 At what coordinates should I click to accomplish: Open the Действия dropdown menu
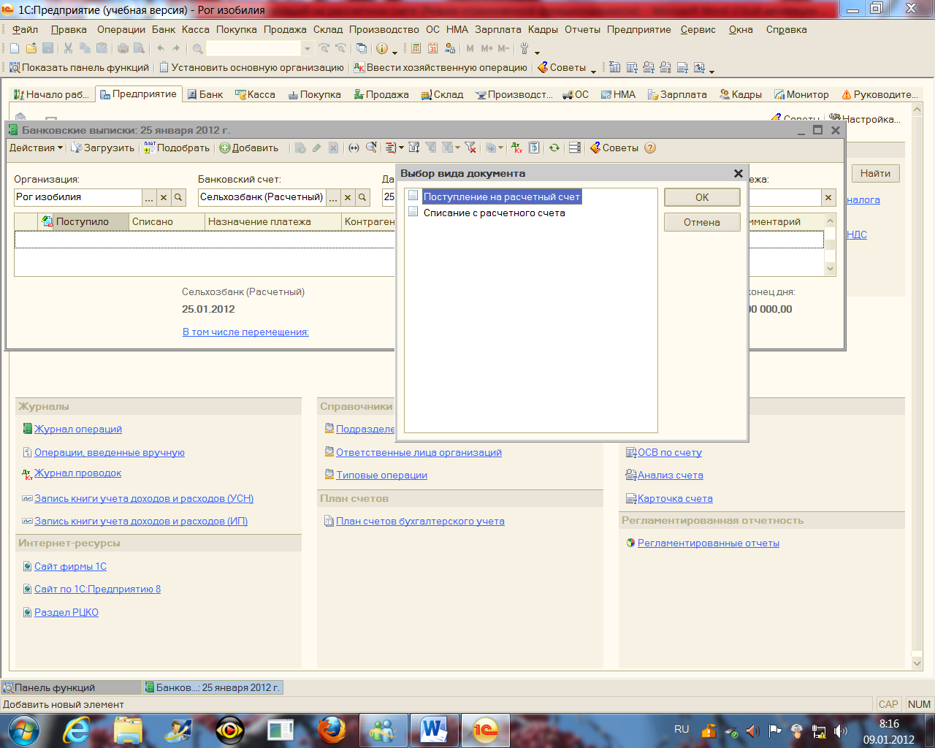click(x=36, y=148)
